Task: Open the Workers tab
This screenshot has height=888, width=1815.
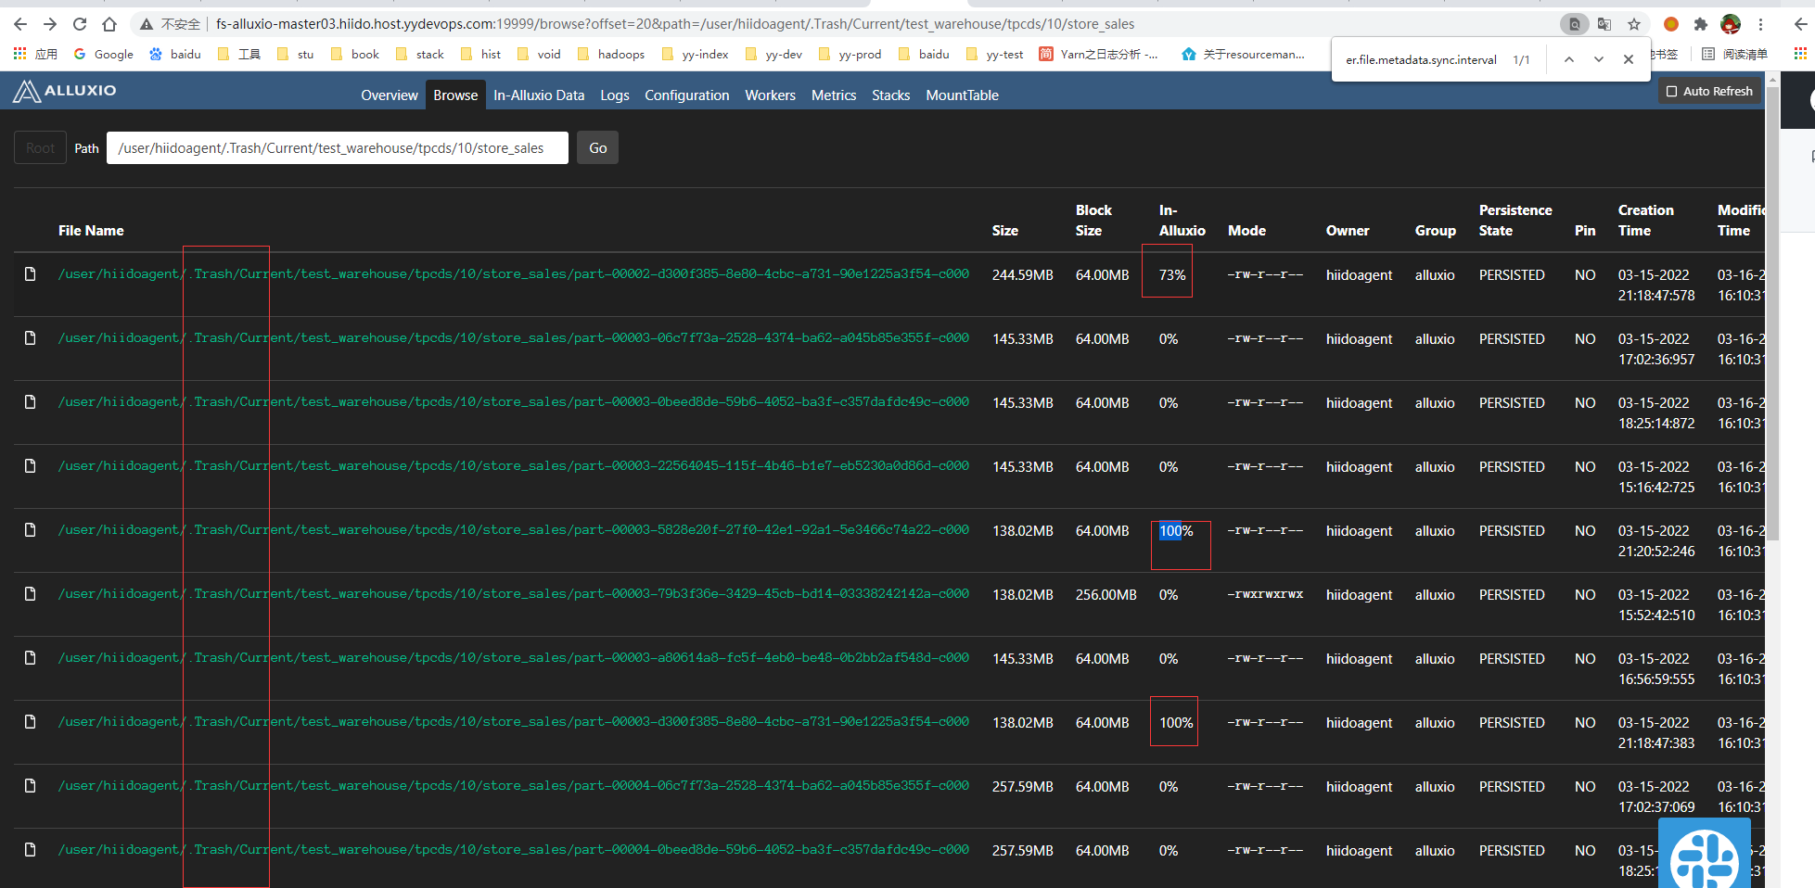Action: point(770,95)
